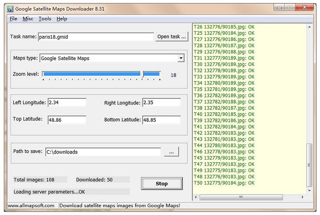Click log line T27 132776/90186.jpg: OK

point(224,39)
